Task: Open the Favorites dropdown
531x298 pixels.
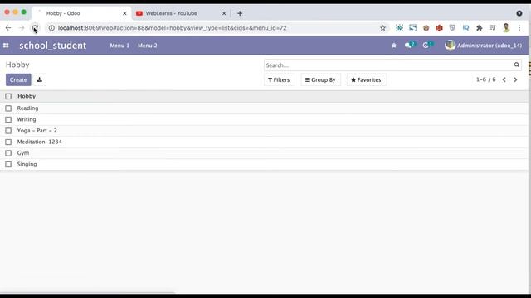Action: tap(366, 79)
